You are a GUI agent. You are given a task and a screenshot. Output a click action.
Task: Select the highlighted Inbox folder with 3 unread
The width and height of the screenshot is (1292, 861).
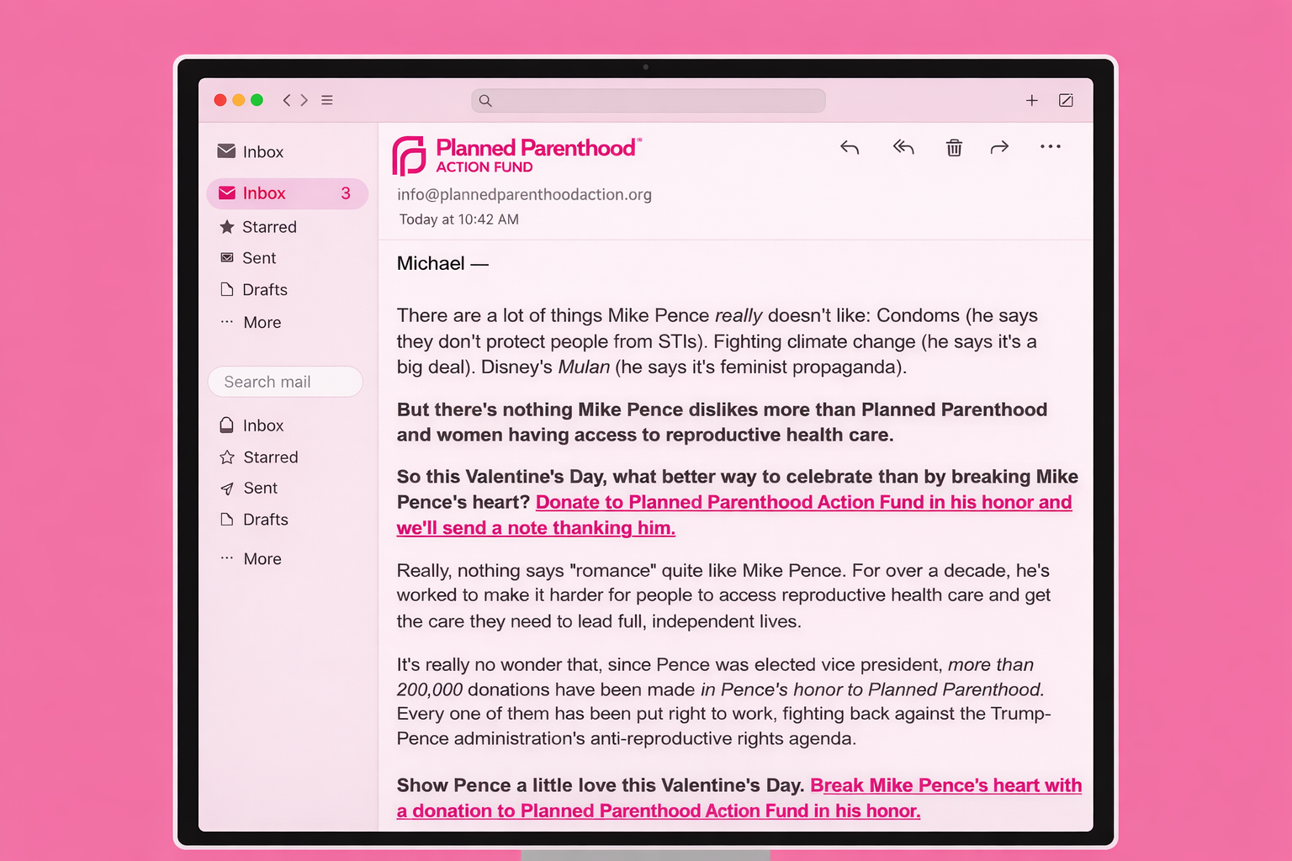click(288, 193)
